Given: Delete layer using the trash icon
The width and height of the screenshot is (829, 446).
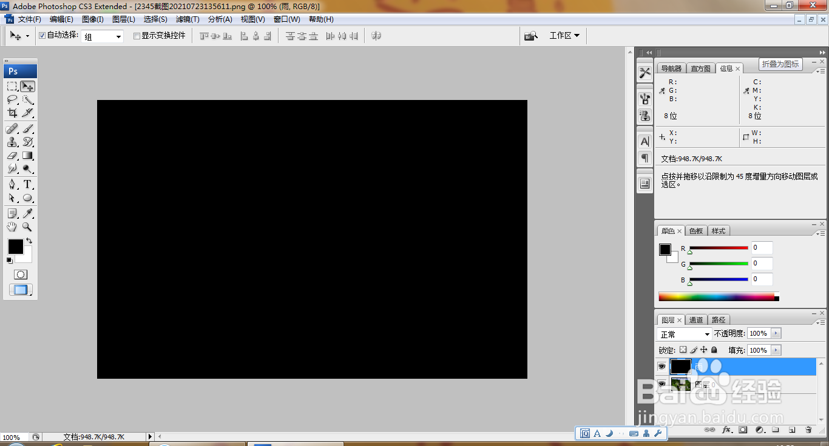Looking at the screenshot, I should click(x=808, y=430).
